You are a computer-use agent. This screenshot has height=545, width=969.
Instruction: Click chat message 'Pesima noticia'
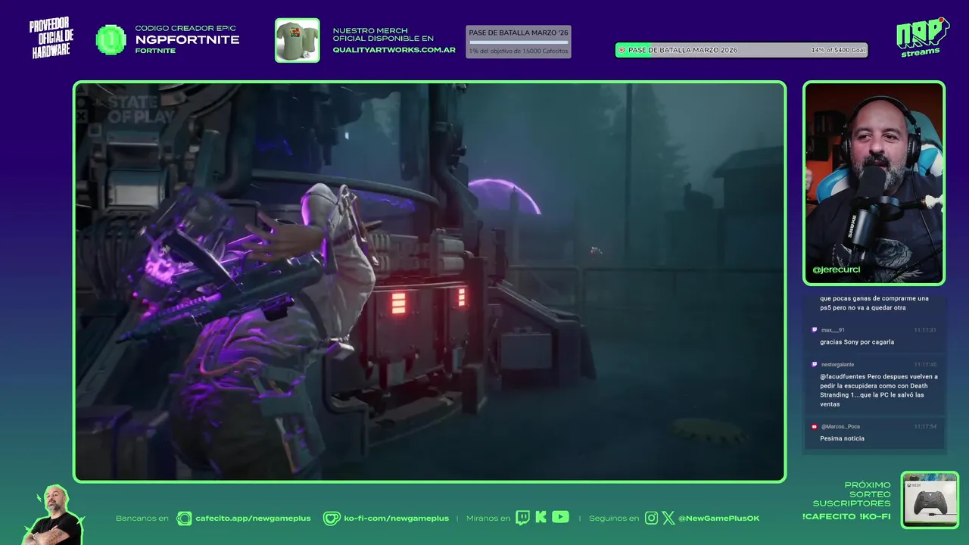842,438
